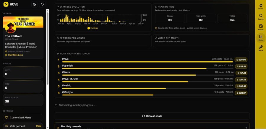The image size is (266, 129).
Task: Open Customized Alerts setting
Action: point(23,118)
